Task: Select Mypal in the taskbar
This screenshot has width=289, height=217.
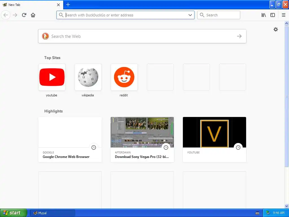Action: pos(52,213)
